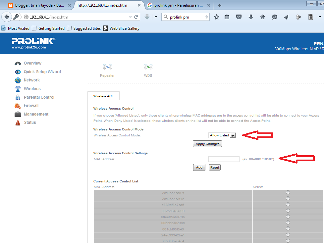Select the Repeater mode icon
Image resolution: width=324 pixels, height=243 pixels.
click(107, 67)
